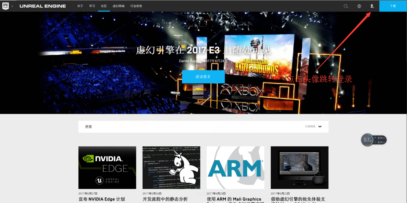Open the 关于 menu item
The image size is (407, 203).
point(80,6)
